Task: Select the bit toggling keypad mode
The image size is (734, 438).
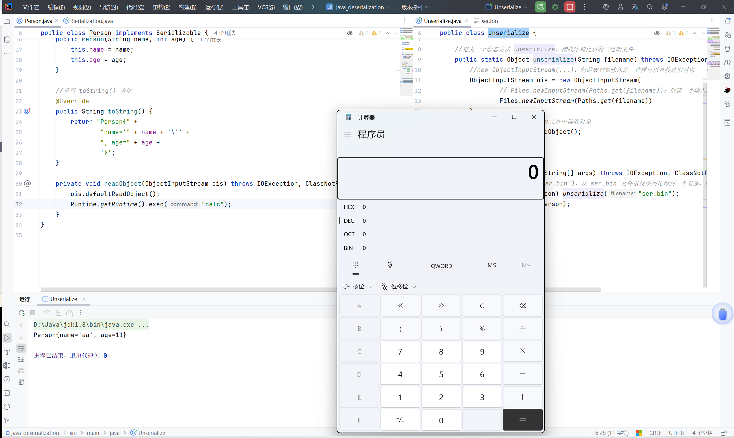Action: coord(390,265)
